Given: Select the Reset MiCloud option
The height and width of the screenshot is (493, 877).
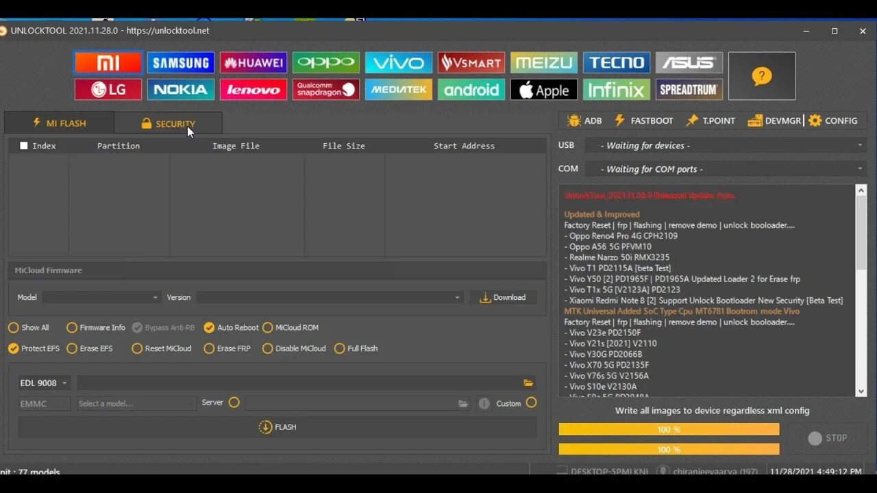Looking at the screenshot, I should click(x=162, y=349).
